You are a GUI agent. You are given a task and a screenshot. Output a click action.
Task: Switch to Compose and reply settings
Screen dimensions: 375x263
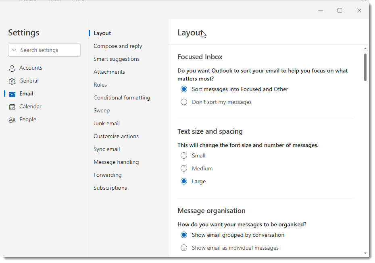118,46
